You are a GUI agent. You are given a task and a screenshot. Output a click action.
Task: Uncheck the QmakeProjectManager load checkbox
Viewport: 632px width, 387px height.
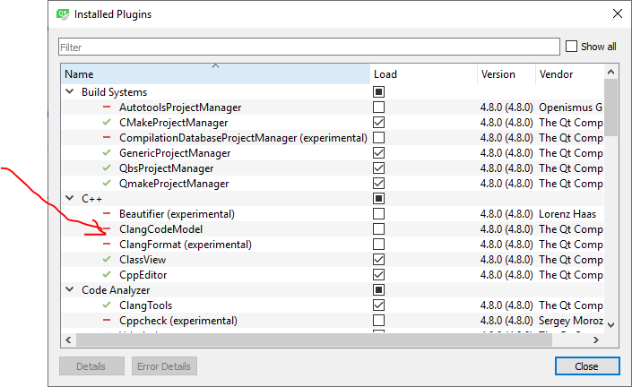click(x=378, y=184)
